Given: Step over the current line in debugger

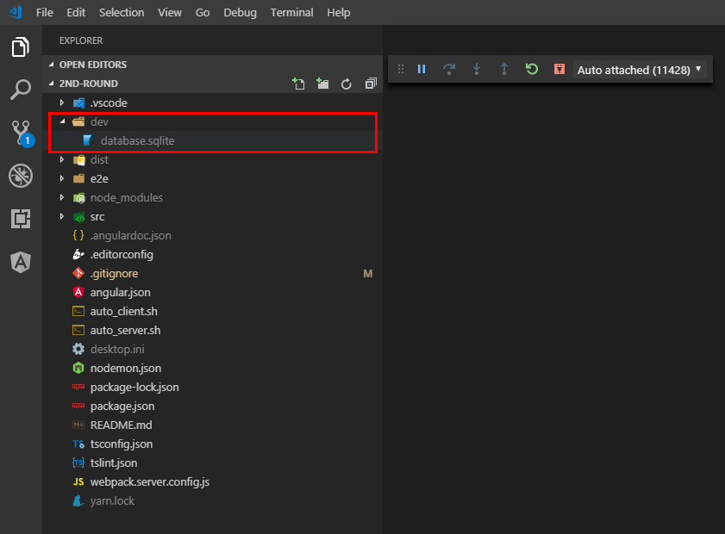Looking at the screenshot, I should click(x=449, y=69).
